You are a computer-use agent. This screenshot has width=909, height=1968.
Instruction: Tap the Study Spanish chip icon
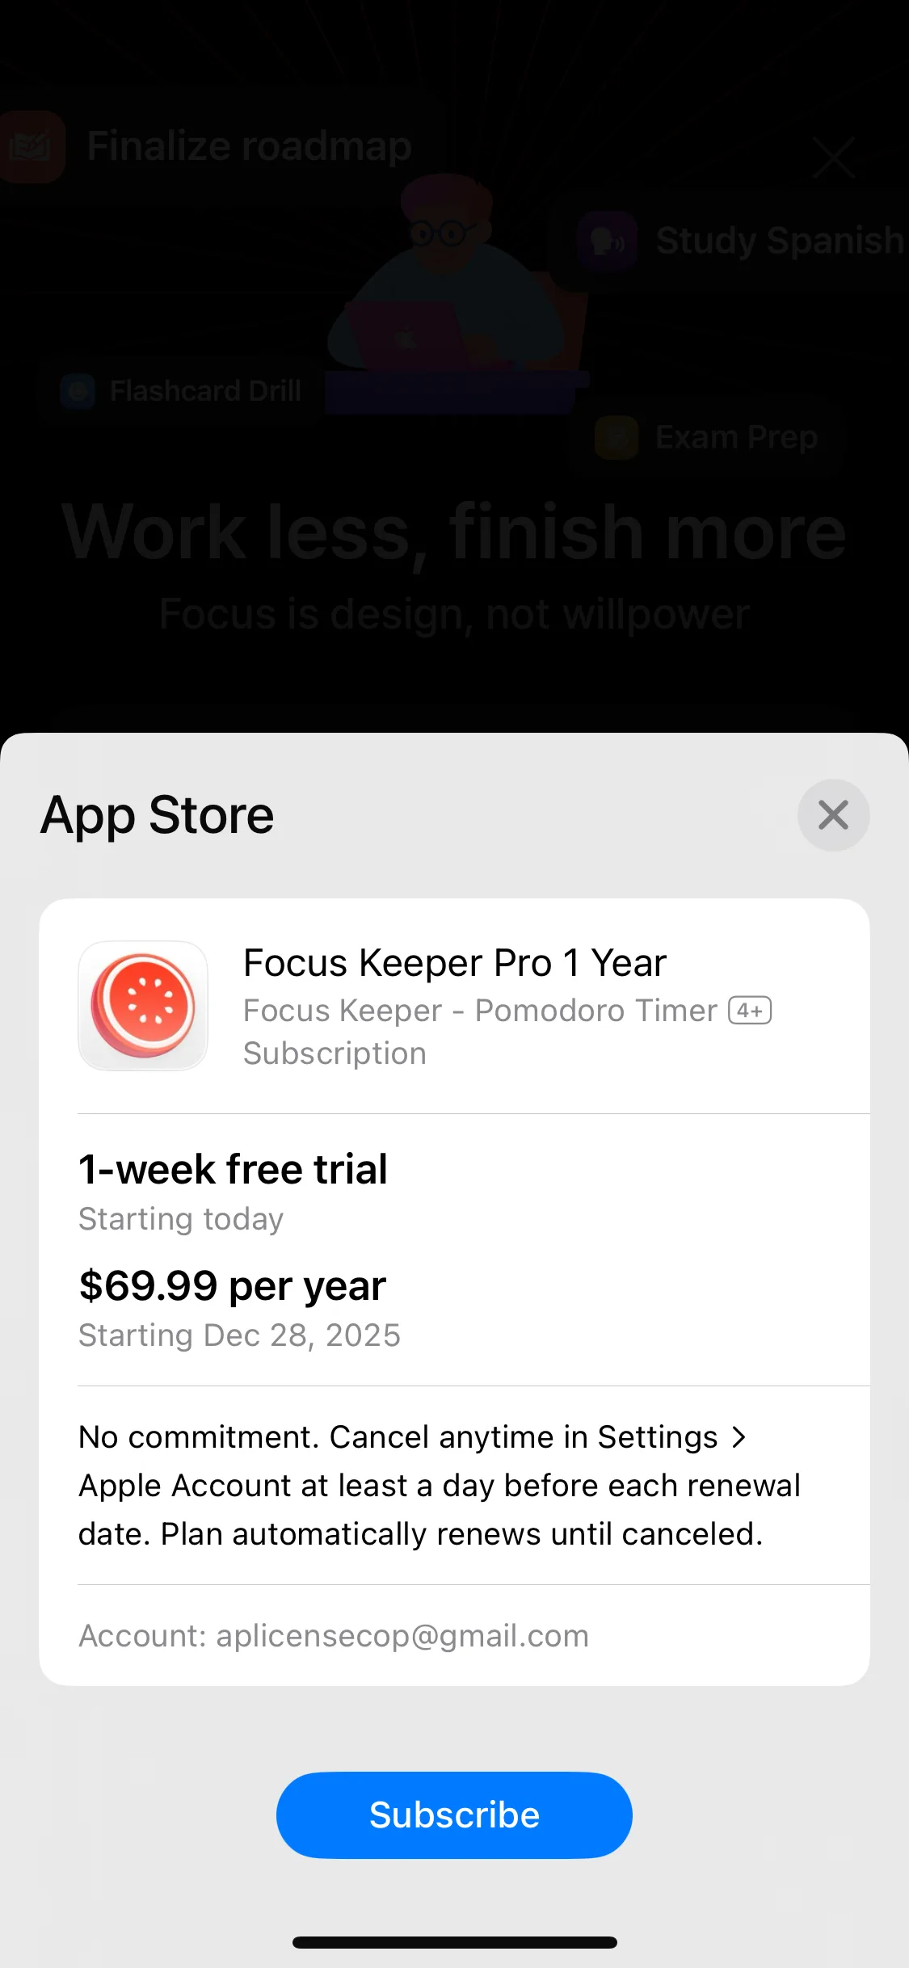tap(608, 241)
